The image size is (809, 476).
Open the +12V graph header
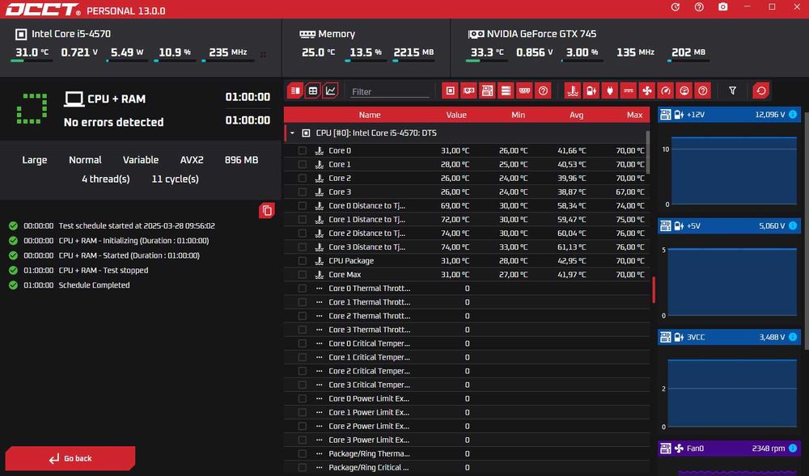tap(729, 115)
